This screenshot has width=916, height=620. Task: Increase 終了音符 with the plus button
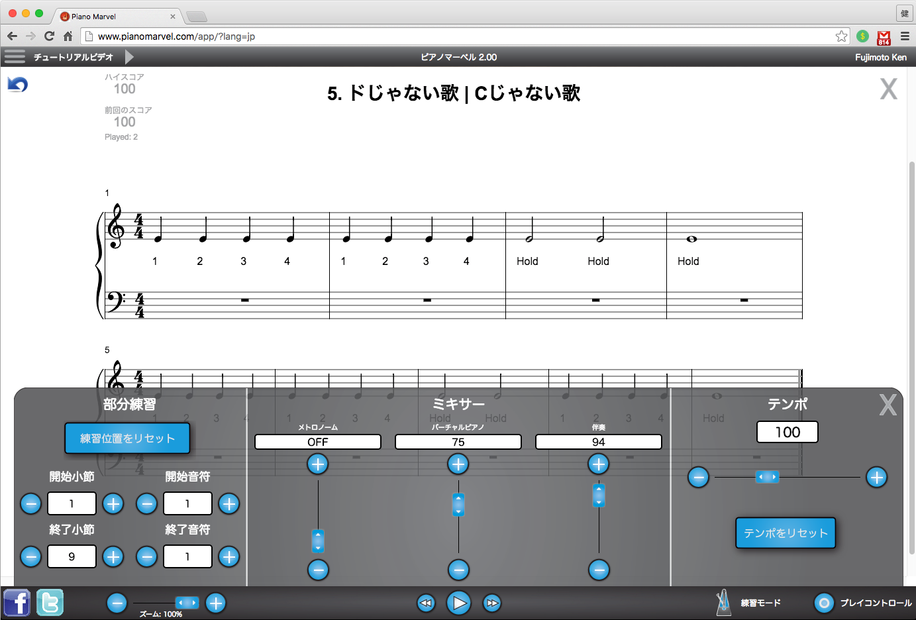pos(229,557)
